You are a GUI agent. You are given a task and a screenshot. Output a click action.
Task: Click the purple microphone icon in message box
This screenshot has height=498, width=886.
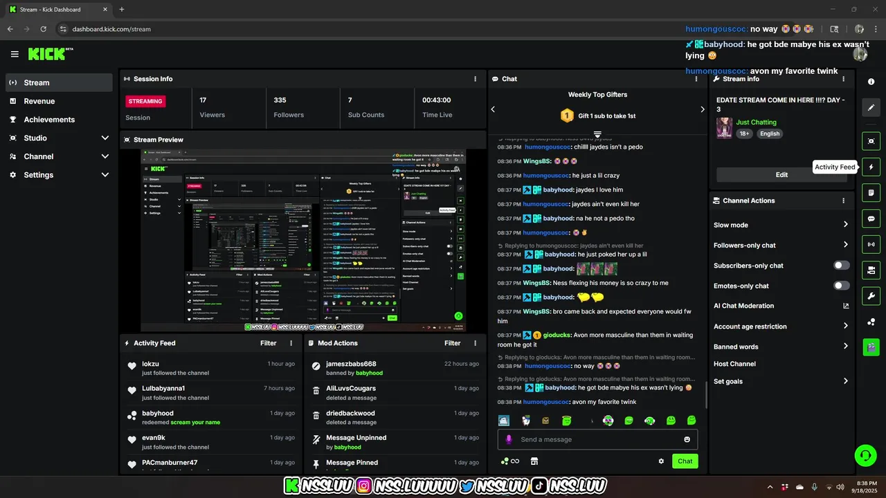click(x=509, y=439)
